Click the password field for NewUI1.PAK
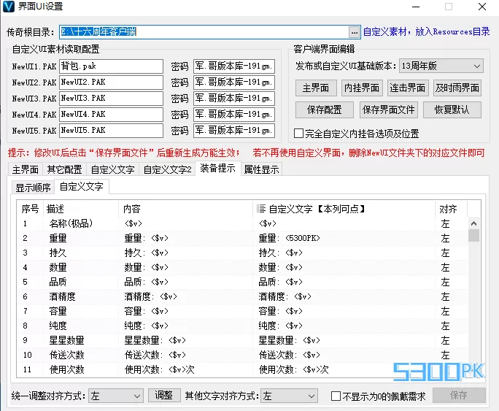Image resolution: width=499 pixels, height=411 pixels. [x=234, y=66]
